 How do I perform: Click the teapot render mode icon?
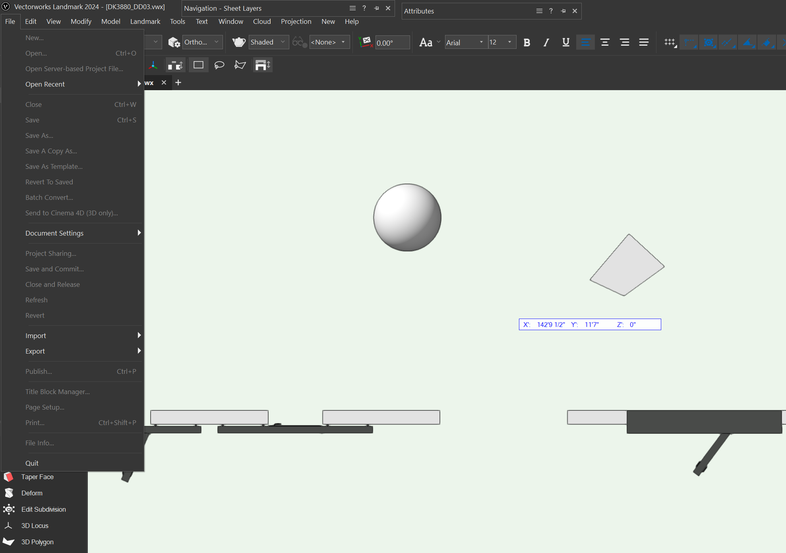[x=239, y=42]
